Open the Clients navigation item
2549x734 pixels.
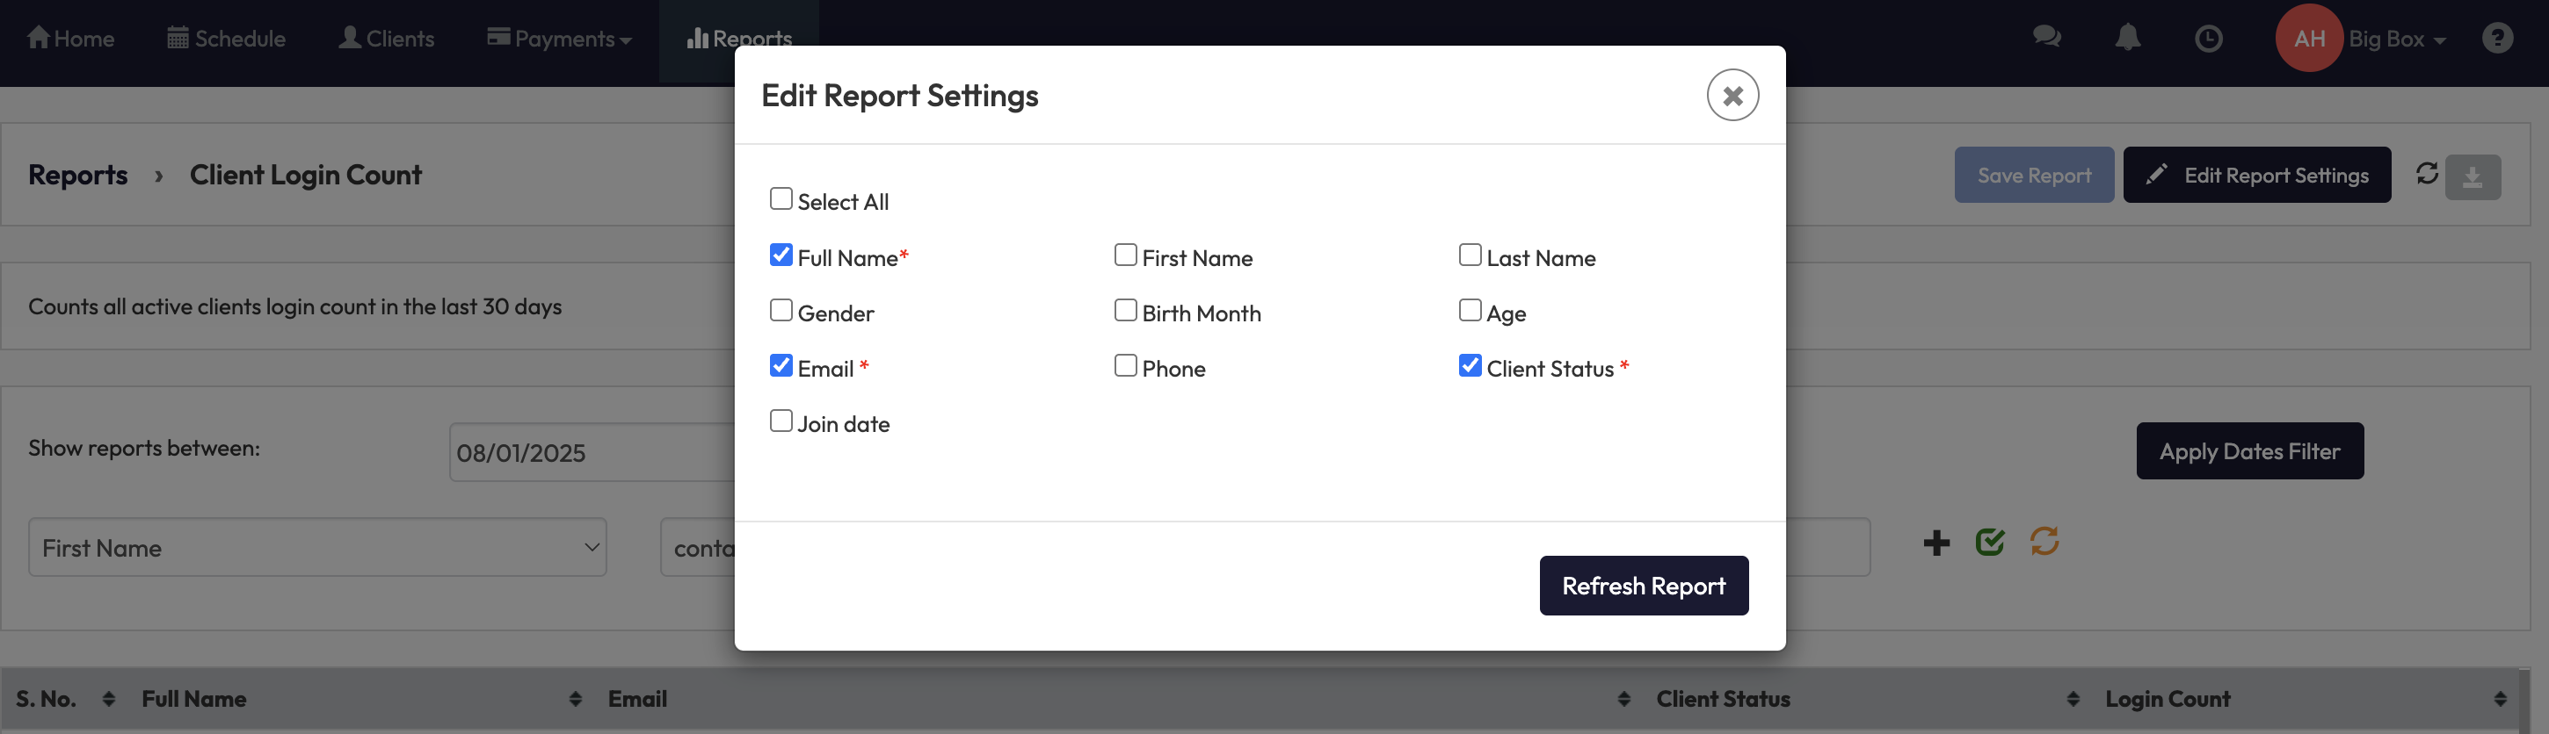(x=386, y=39)
